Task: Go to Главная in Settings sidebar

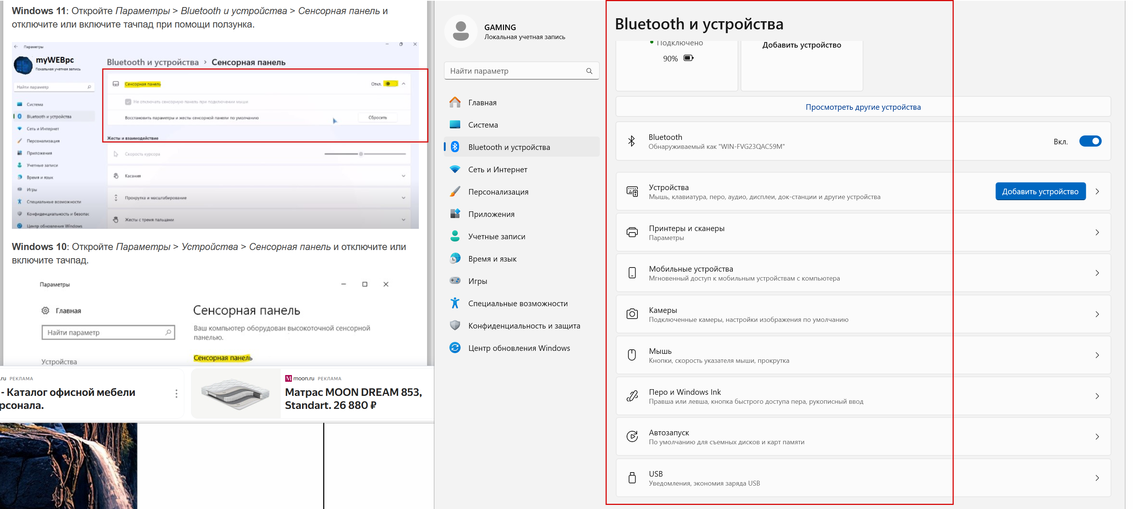Action: click(x=522, y=102)
